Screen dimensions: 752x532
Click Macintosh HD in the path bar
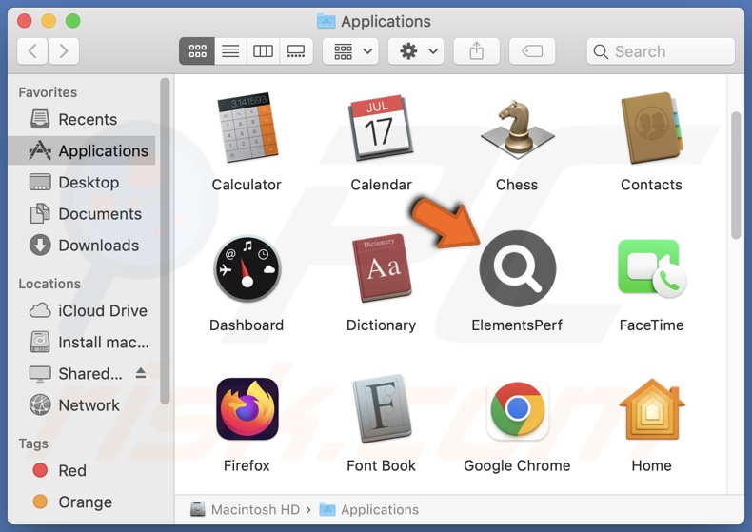[x=245, y=509]
